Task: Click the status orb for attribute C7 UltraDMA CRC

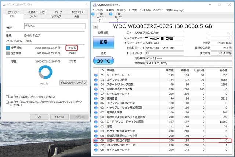Action: coord(96,145)
